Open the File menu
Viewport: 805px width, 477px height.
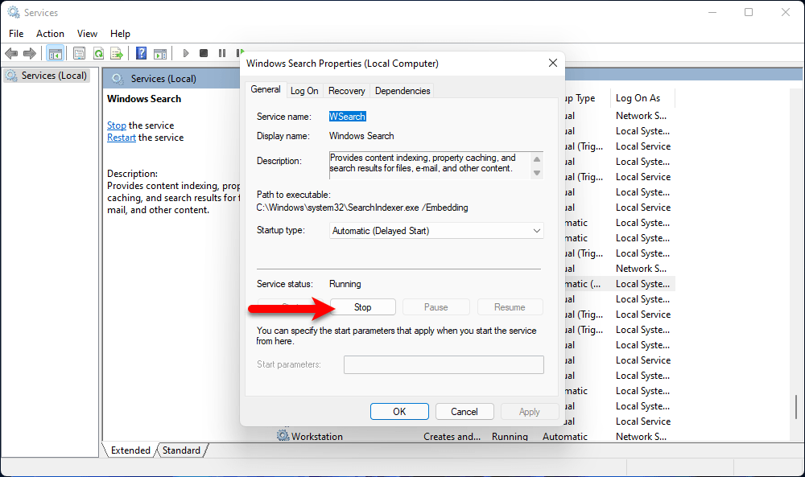(x=16, y=33)
